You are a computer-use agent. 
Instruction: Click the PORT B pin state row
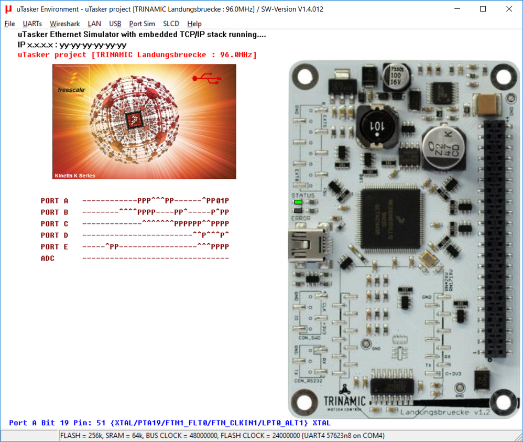point(135,212)
